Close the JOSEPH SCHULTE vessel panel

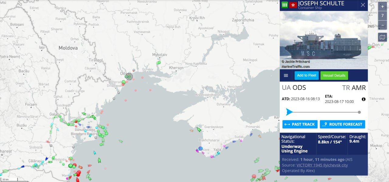point(363,5)
